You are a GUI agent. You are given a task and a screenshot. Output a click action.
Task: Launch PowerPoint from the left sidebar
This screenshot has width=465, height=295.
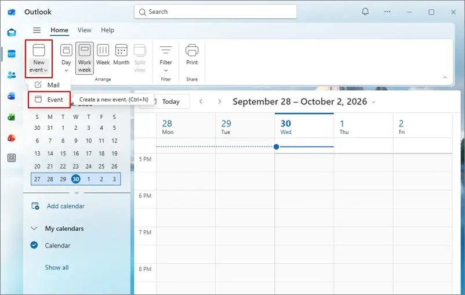tap(12, 138)
